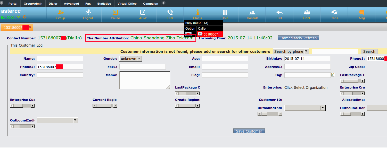Image resolution: width=387 pixels, height=148 pixels.
Task: Click the Trans. transfer icon
Action: 334,12
